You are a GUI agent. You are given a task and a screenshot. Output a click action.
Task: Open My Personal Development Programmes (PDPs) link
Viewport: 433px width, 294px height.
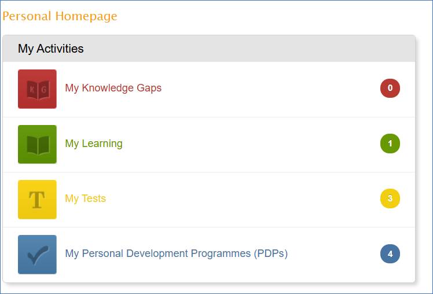(176, 253)
